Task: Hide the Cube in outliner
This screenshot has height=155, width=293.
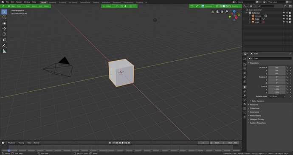Action: click(x=287, y=19)
